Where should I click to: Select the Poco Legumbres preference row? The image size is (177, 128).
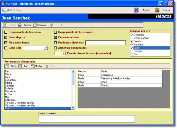click(x=120, y=75)
